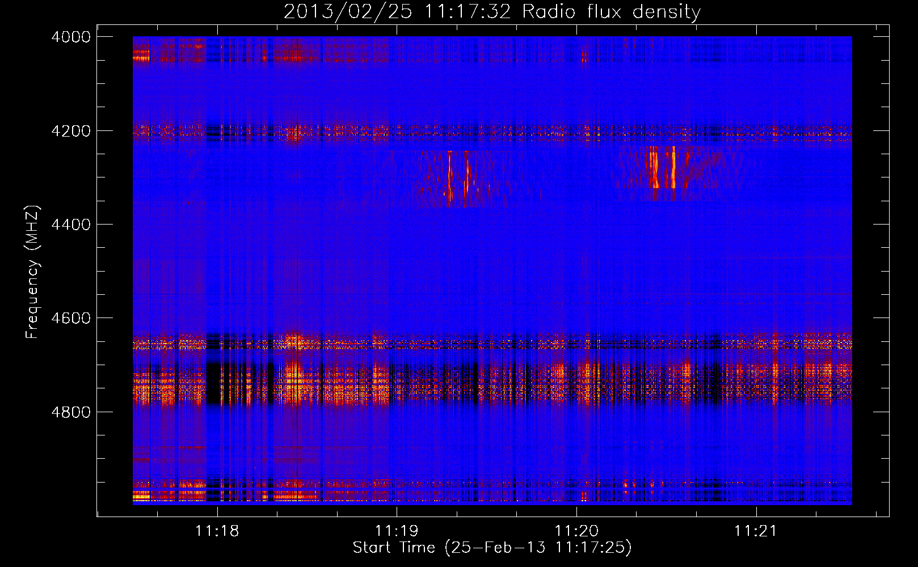The height and width of the screenshot is (567, 918).
Task: Click the plot title 'Radio flux density'
Action: coord(612,12)
